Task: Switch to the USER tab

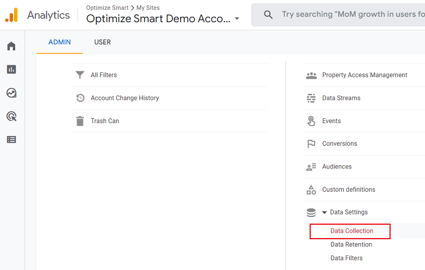Action: 102,42
